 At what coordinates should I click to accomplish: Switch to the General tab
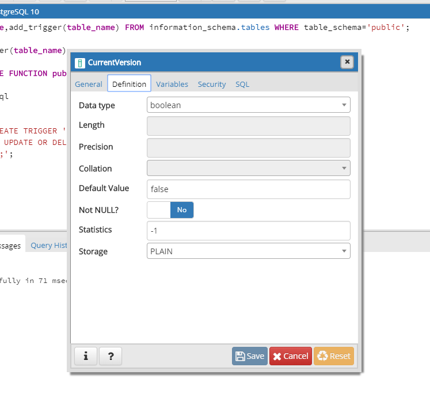click(x=89, y=84)
